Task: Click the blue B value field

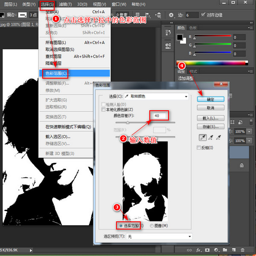Action: [239, 54]
